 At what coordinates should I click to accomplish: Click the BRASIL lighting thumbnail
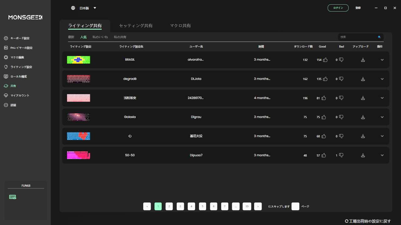coord(78,60)
